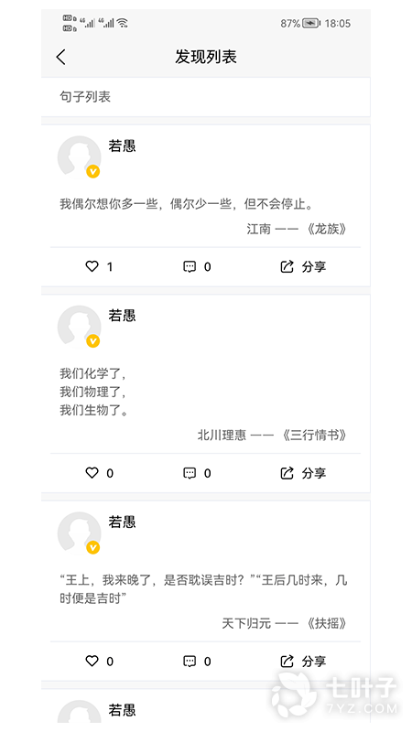Viewport: 412px width, 732px height.
Task: Share the 扶摇 quote
Action: point(303,662)
